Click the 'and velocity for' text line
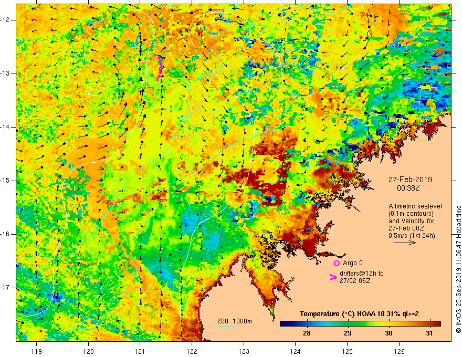Viewport: 462px width, 357px height. coord(411,221)
